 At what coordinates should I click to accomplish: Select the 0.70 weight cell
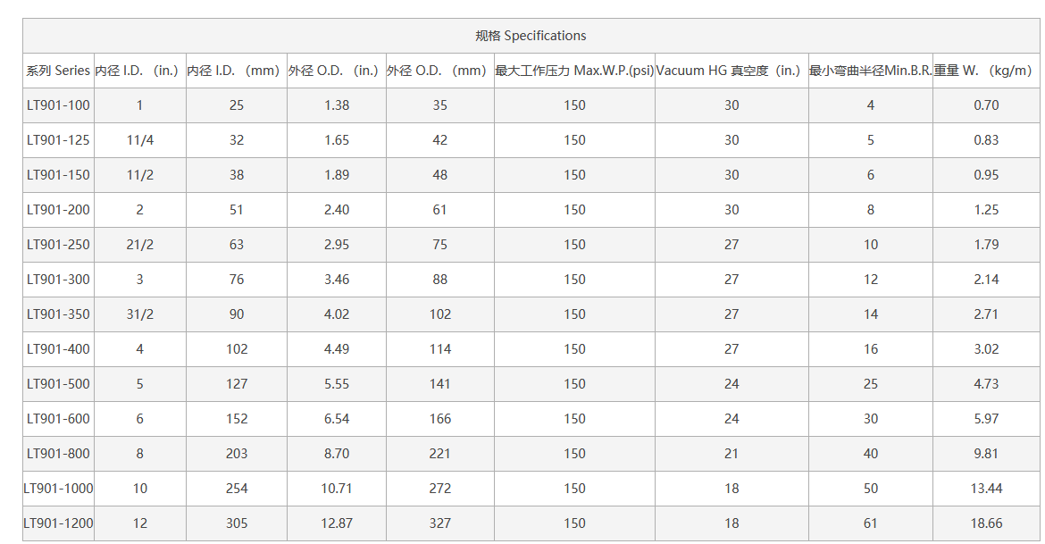(986, 105)
